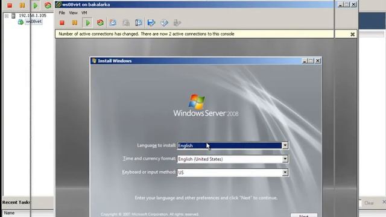Open the Time and currency format dropdown arrow
The height and width of the screenshot is (217, 386).
[285, 159]
